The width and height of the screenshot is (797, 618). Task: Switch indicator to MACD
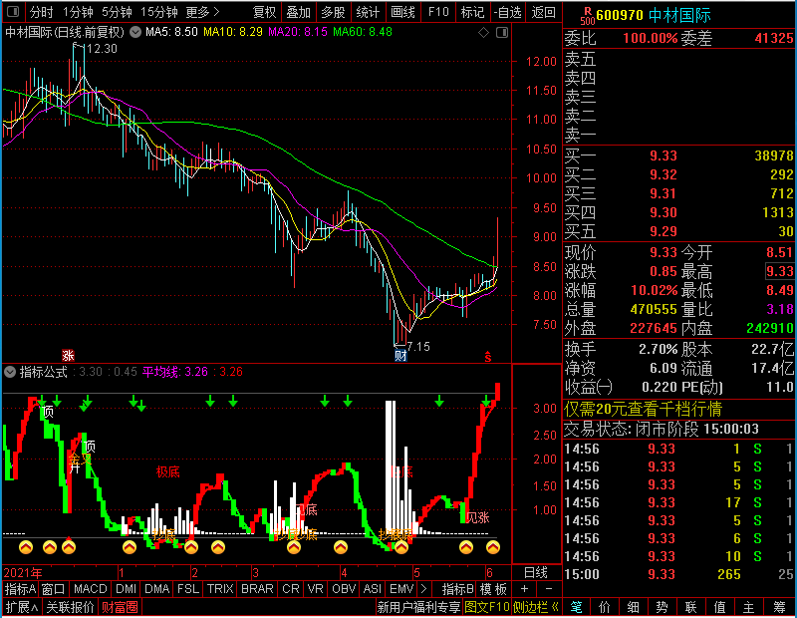[91, 589]
